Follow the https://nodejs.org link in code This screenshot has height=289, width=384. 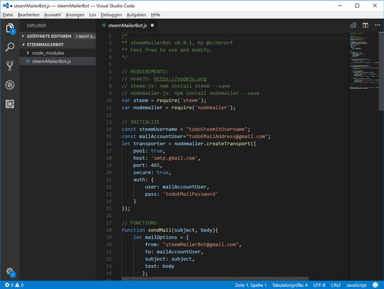click(180, 79)
